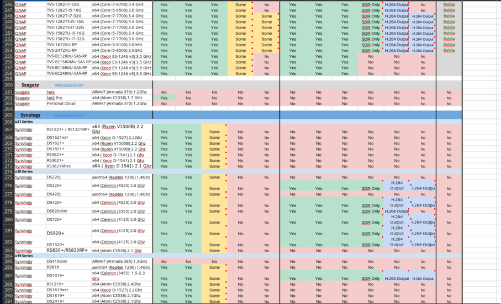Click the TVS-1672XU-RP model cell

(68, 45)
